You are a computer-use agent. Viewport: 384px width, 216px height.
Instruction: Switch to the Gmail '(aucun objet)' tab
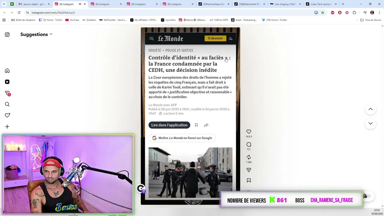(33, 4)
